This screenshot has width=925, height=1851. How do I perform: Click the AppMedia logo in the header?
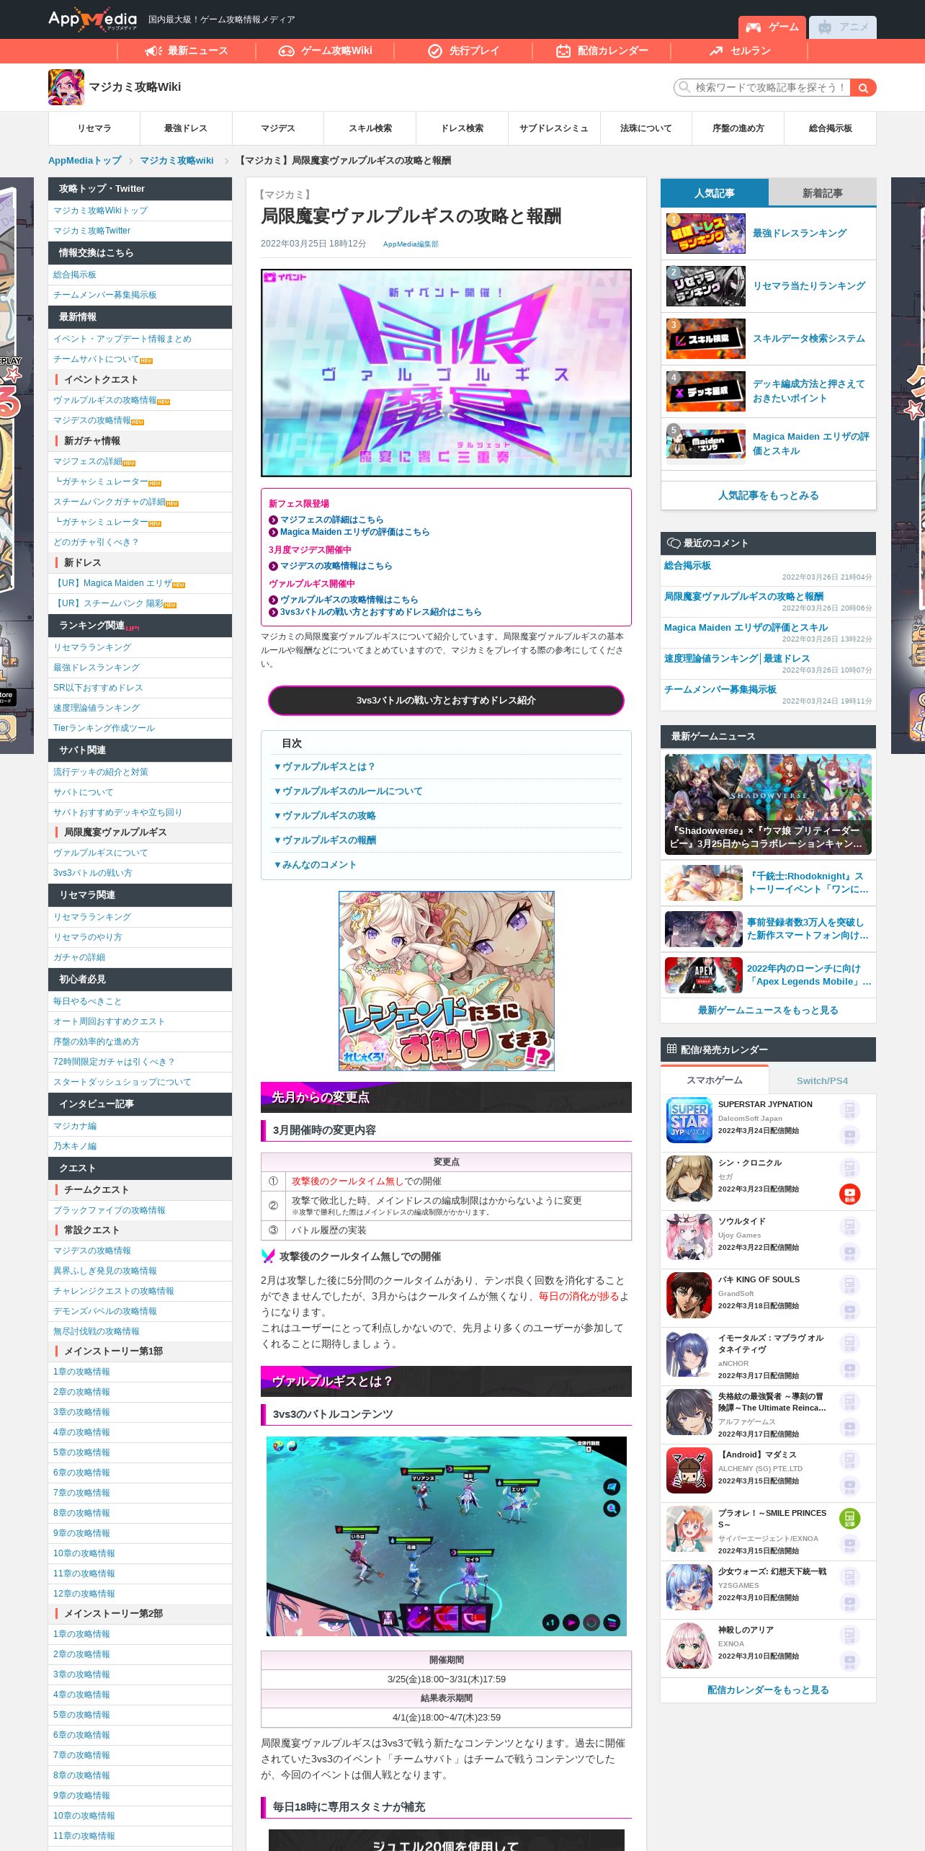(92, 19)
